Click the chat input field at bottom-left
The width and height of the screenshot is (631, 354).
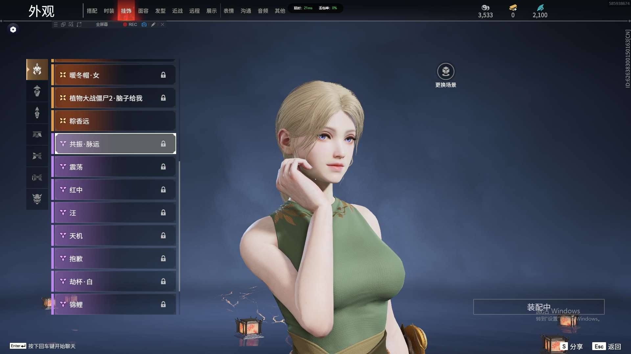click(x=43, y=346)
